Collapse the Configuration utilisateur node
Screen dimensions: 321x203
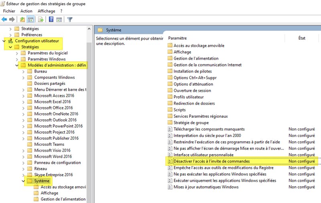click(x=4, y=41)
